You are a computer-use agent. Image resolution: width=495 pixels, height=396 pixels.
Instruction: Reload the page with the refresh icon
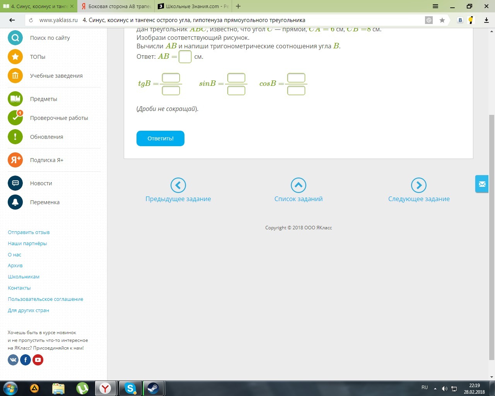click(31, 20)
